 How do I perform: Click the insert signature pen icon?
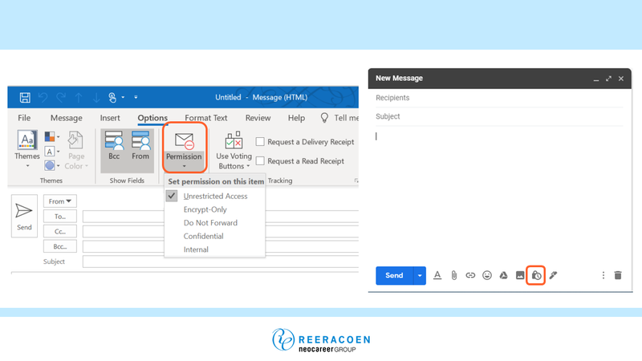click(x=554, y=275)
